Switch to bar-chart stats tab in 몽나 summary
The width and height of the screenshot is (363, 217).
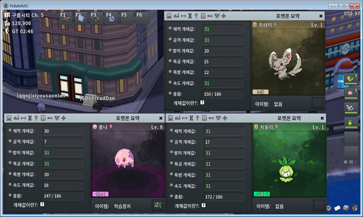16,118
